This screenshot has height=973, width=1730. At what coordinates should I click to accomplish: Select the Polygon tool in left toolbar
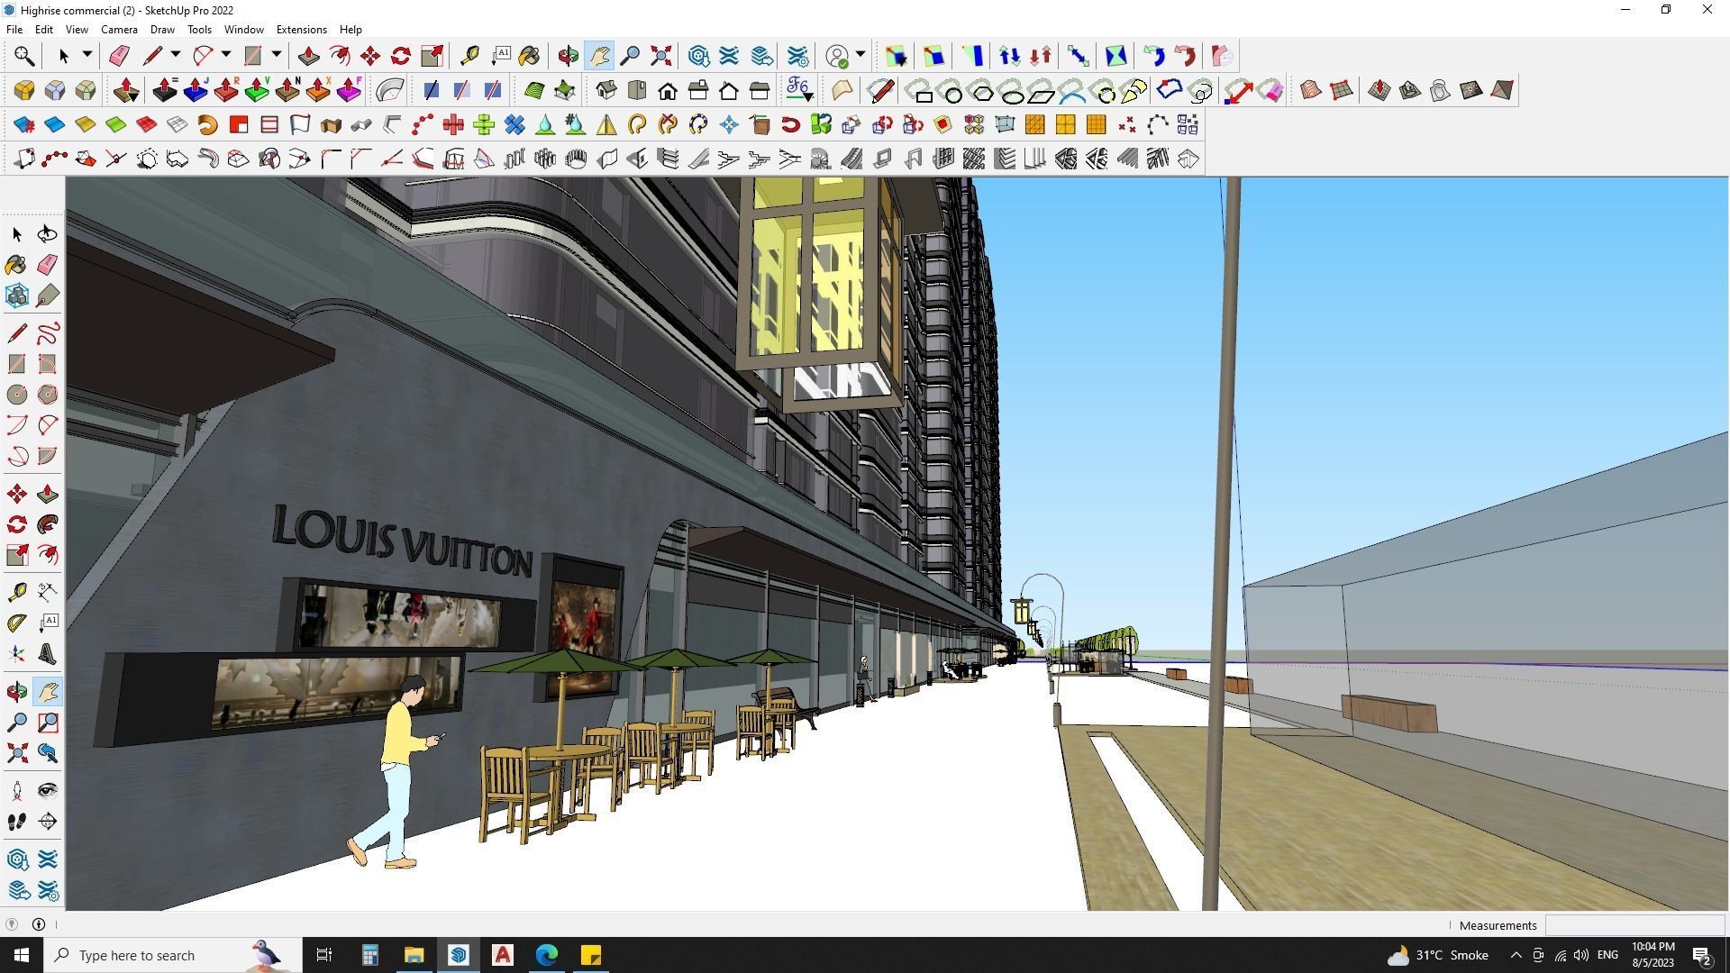tap(47, 395)
